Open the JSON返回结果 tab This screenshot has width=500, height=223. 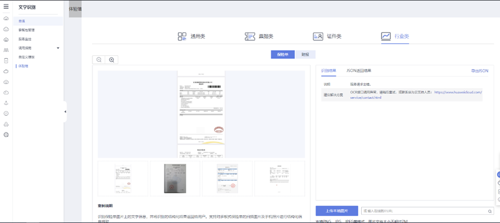point(359,71)
